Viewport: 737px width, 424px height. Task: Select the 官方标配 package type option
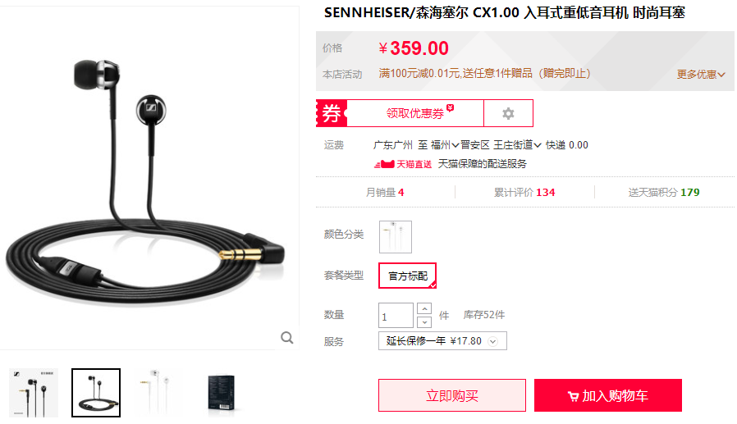pyautogui.click(x=408, y=276)
